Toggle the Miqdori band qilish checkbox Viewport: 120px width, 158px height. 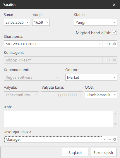114,33
